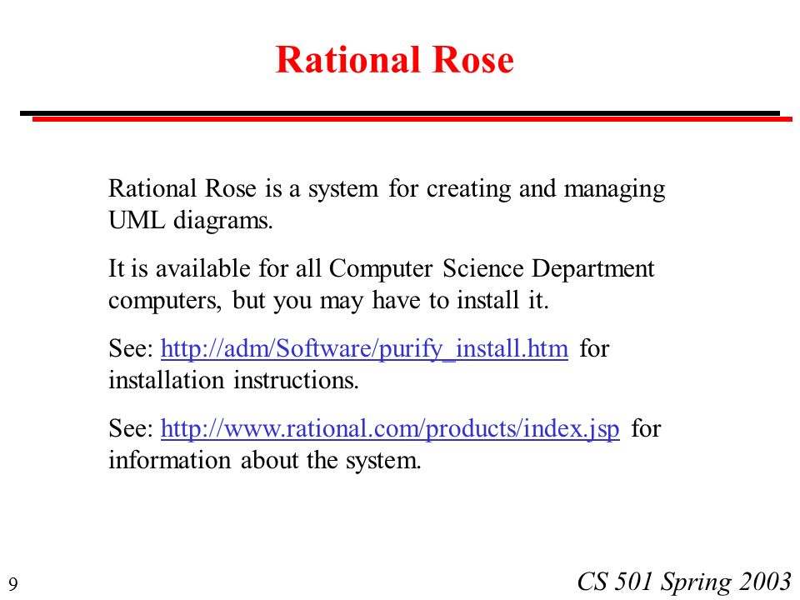800x600 pixels.
Task: Click 'computers, but you may have to install it.'
Action: (x=328, y=301)
